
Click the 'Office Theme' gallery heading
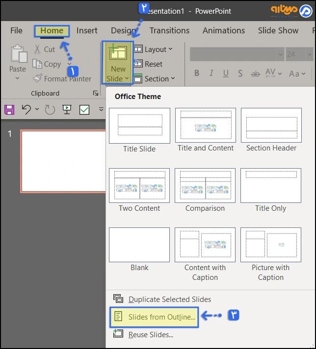pyautogui.click(x=138, y=97)
